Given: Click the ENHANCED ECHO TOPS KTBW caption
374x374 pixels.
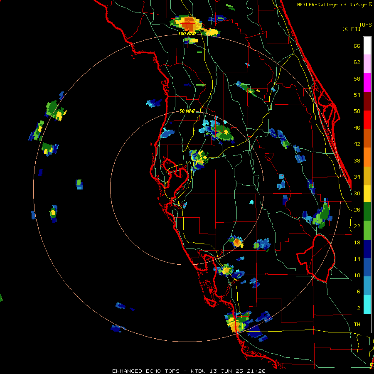Looking at the screenshot, I should click(x=189, y=371).
